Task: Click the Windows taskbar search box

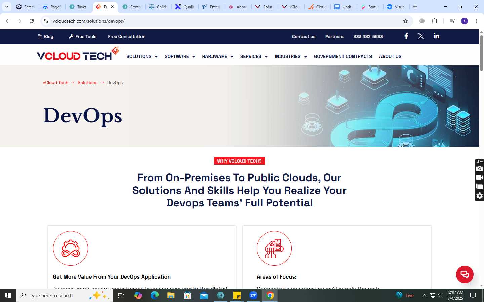Action: pos(65,295)
